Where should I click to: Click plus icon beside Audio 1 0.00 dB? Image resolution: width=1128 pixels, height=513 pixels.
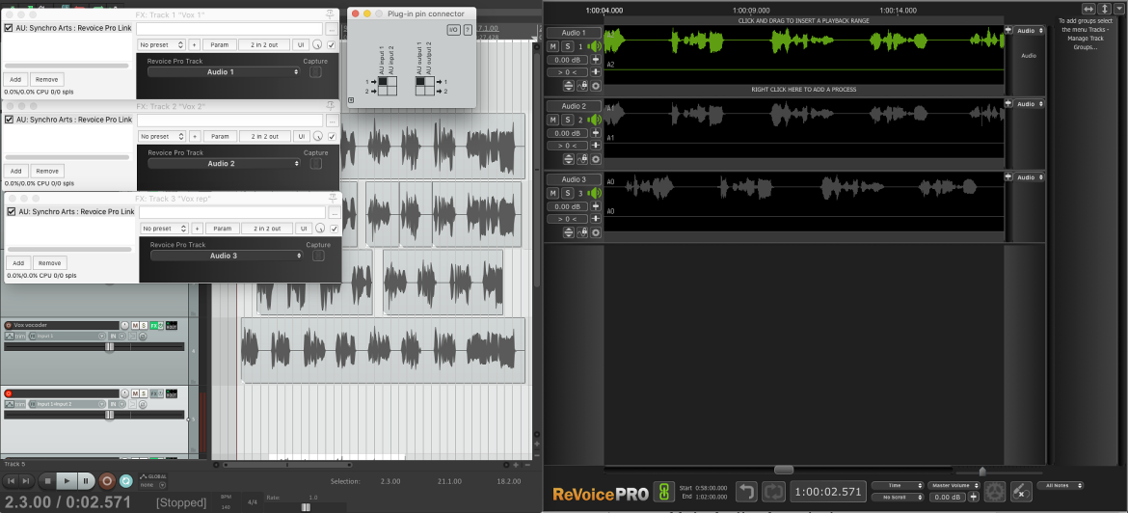pyautogui.click(x=596, y=60)
